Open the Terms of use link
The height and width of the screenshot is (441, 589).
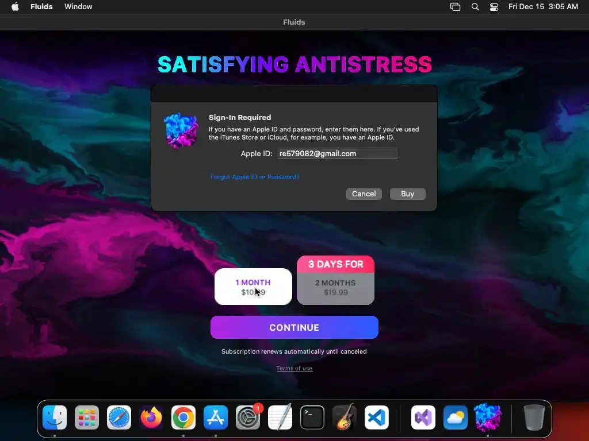click(x=294, y=369)
